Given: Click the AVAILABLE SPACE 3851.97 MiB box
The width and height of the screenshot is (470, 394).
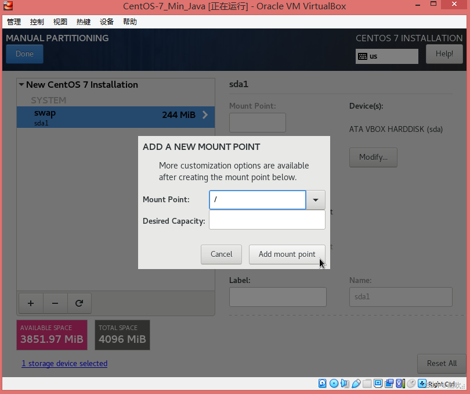Looking at the screenshot, I should [52, 335].
